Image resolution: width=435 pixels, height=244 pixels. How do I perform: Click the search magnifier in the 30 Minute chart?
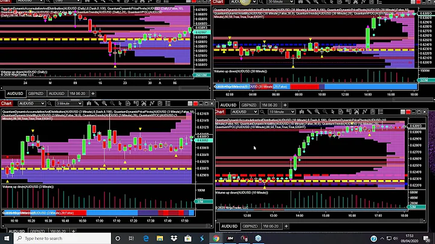click(262, 2)
